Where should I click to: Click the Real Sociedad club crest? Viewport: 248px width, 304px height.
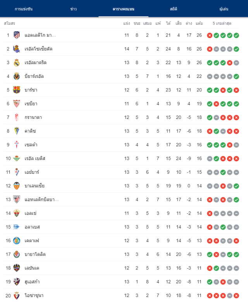17,49
